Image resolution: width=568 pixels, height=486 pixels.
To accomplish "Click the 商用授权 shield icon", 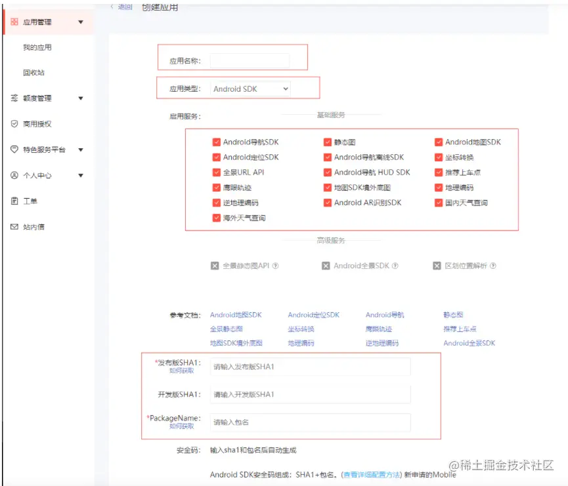I will coord(14,124).
